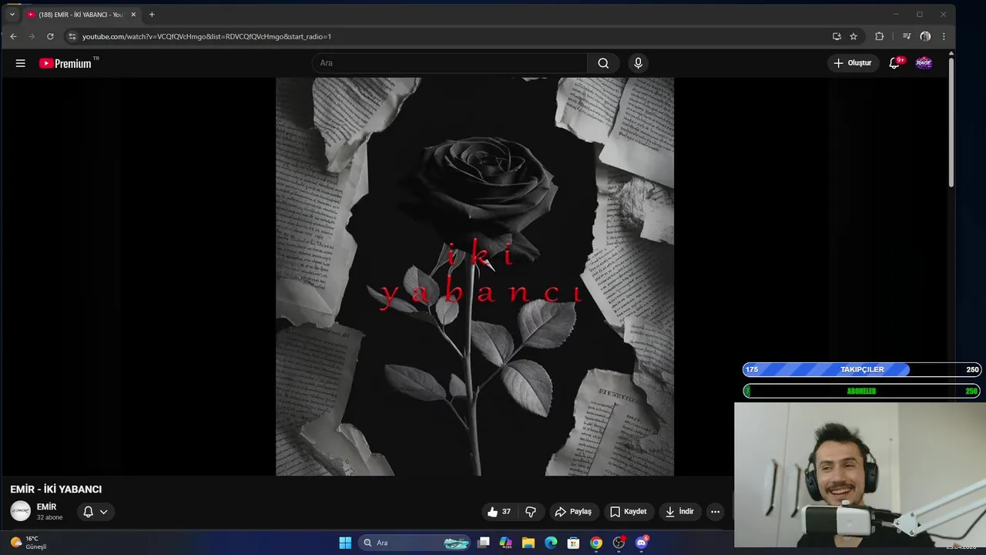The height and width of the screenshot is (555, 986).
Task: Open OBS Studio from taskbar
Action: 619,543
